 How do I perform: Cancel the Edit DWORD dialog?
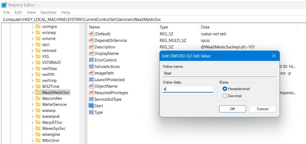[263, 109]
